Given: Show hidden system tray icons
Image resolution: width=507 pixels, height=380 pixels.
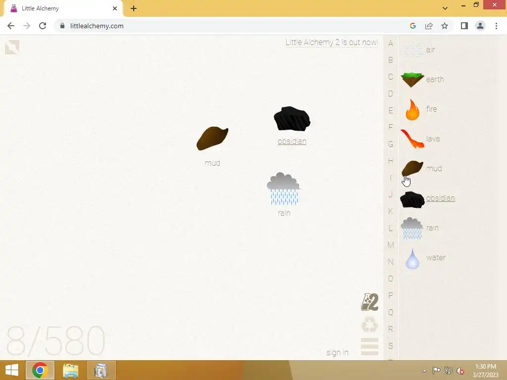Looking at the screenshot, I should 424,371.
